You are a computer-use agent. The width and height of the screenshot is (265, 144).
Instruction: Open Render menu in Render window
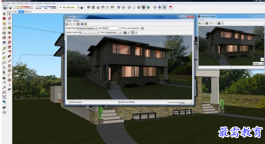(69, 21)
